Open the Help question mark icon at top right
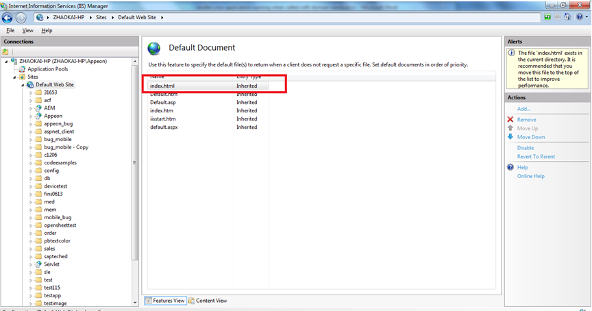This screenshot has height=311, width=592. 579,17
